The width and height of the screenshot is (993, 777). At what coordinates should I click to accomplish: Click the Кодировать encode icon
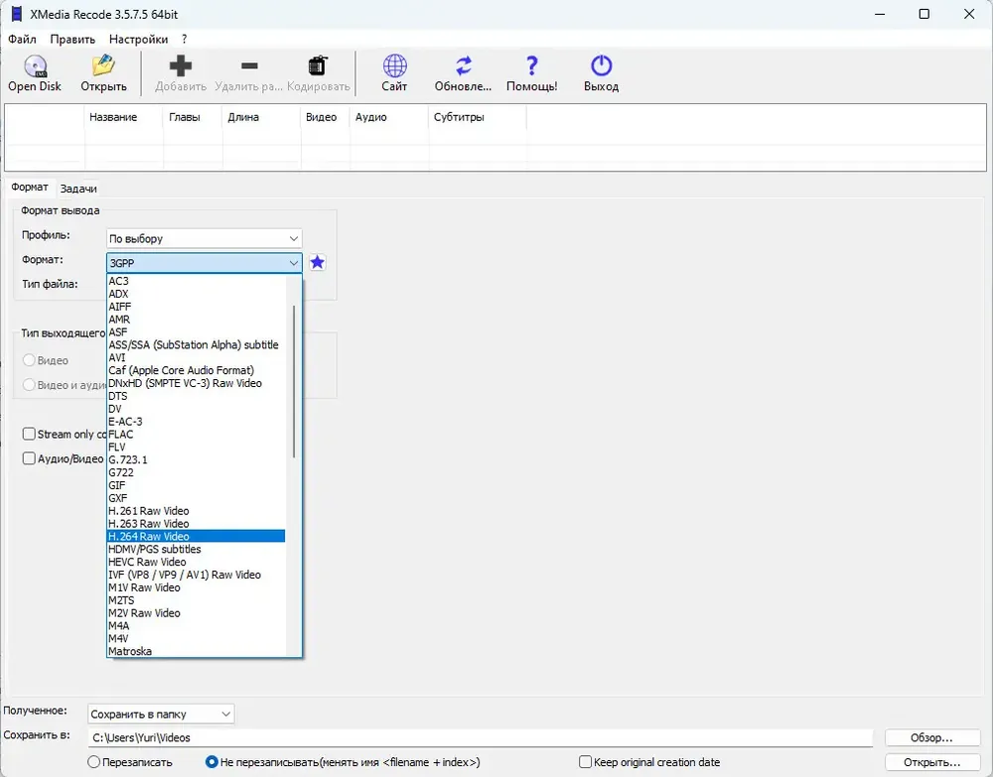(x=318, y=65)
